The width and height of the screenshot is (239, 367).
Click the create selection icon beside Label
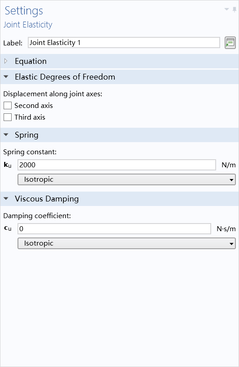pyautogui.click(x=230, y=43)
